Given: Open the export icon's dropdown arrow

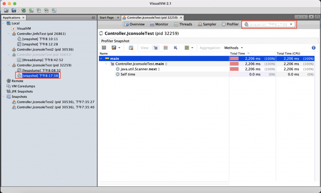Looking at the screenshot, I should click(x=119, y=48).
